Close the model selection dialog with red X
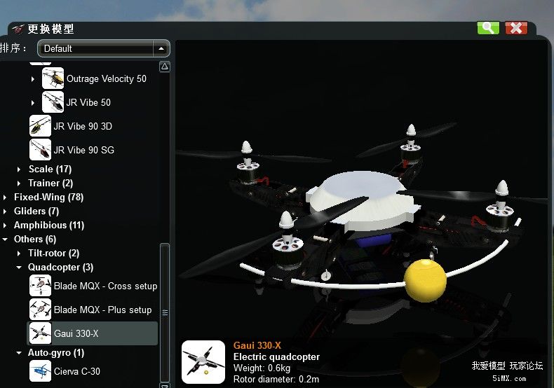This screenshot has width=554, height=388. (x=516, y=27)
